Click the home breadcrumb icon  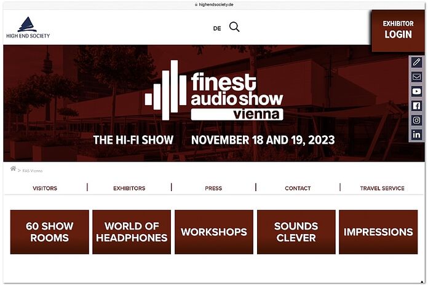tap(13, 168)
